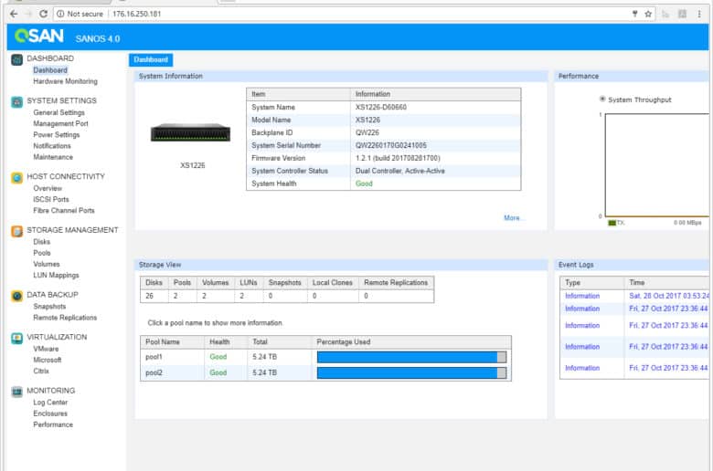Viewport: 713px width, 471px height.
Task: Click the Dashboard section icon
Action: coord(16,59)
